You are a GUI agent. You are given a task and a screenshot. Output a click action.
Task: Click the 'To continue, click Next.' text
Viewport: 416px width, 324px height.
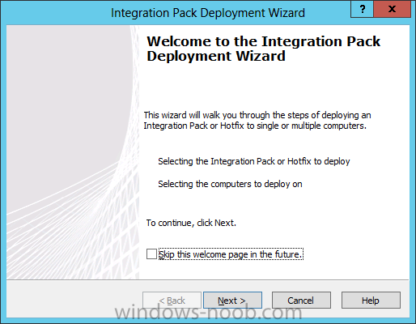point(191,223)
